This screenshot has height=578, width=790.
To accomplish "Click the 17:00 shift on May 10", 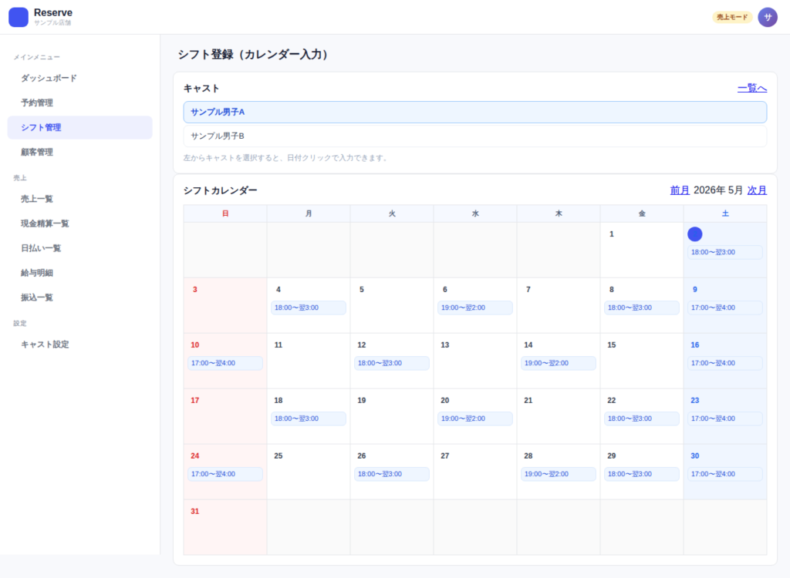I will point(225,363).
